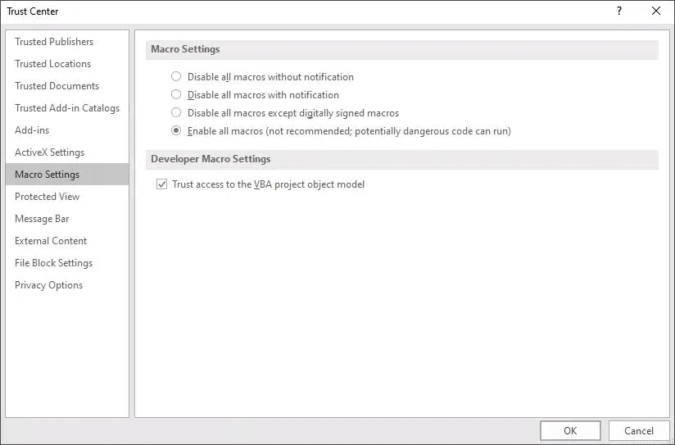Select Enable all macros radio button
The height and width of the screenshot is (445, 675).
[x=176, y=131]
